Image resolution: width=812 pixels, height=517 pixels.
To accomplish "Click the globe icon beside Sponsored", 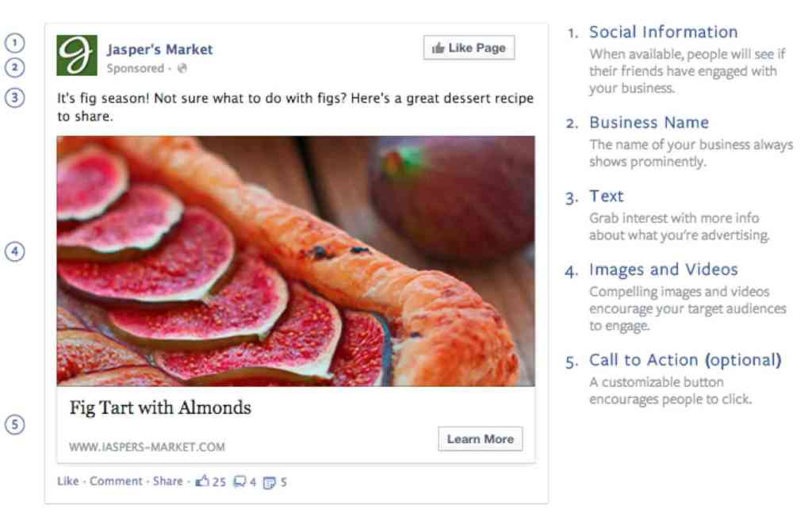I will click(x=182, y=69).
